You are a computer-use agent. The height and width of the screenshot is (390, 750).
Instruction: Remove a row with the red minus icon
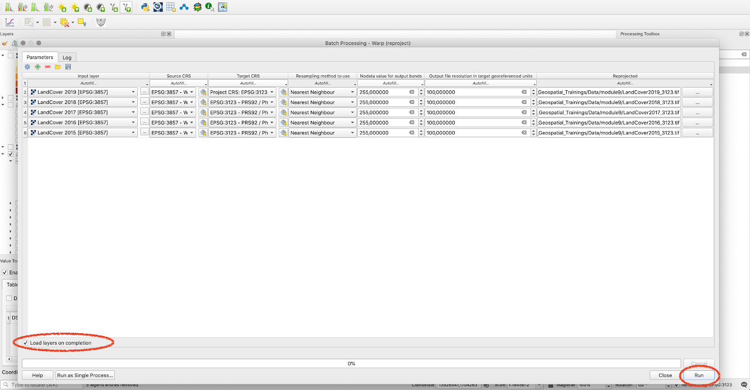(x=47, y=67)
